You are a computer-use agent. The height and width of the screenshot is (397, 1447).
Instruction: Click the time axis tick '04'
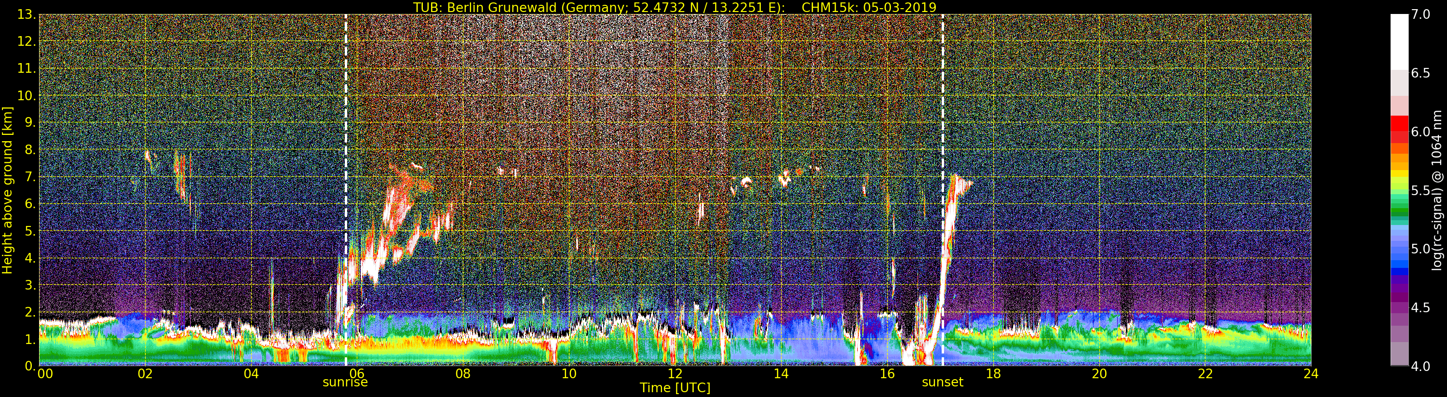pyautogui.click(x=252, y=374)
